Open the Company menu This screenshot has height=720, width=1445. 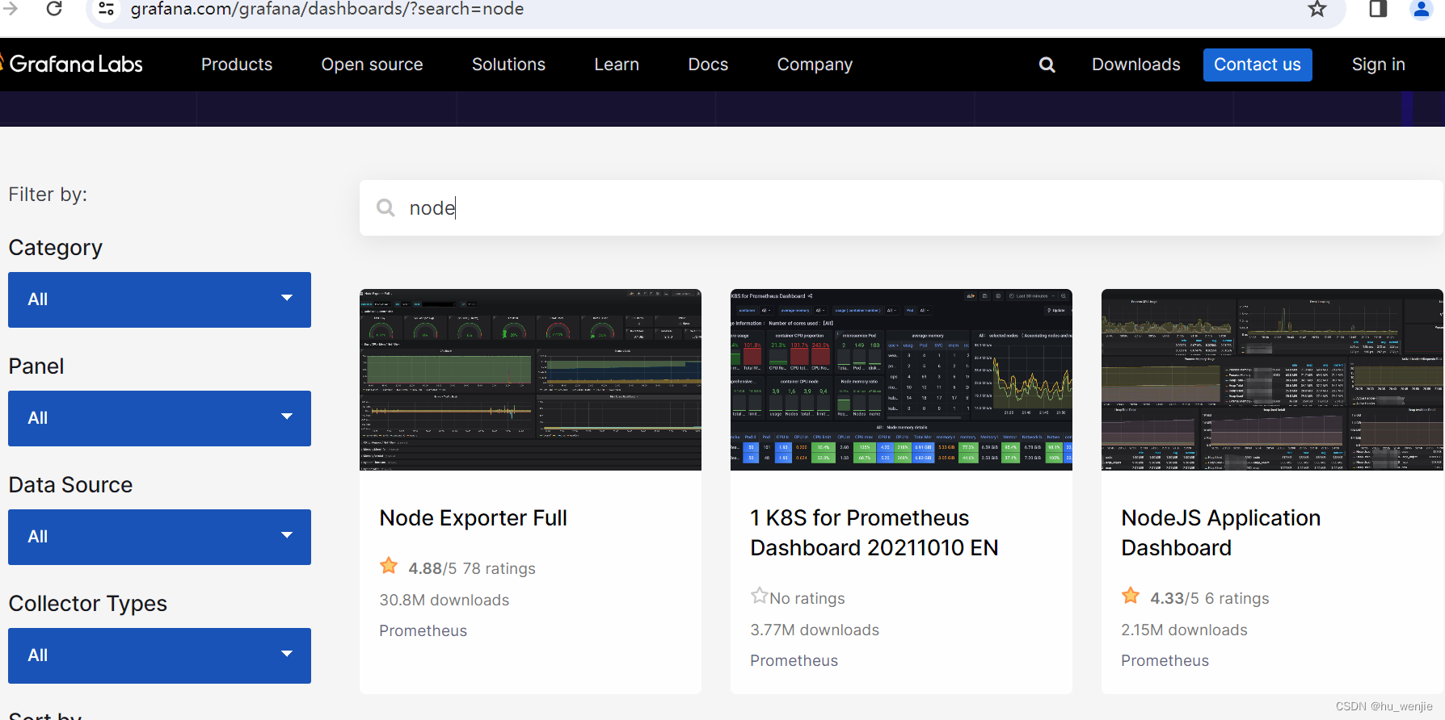point(815,65)
